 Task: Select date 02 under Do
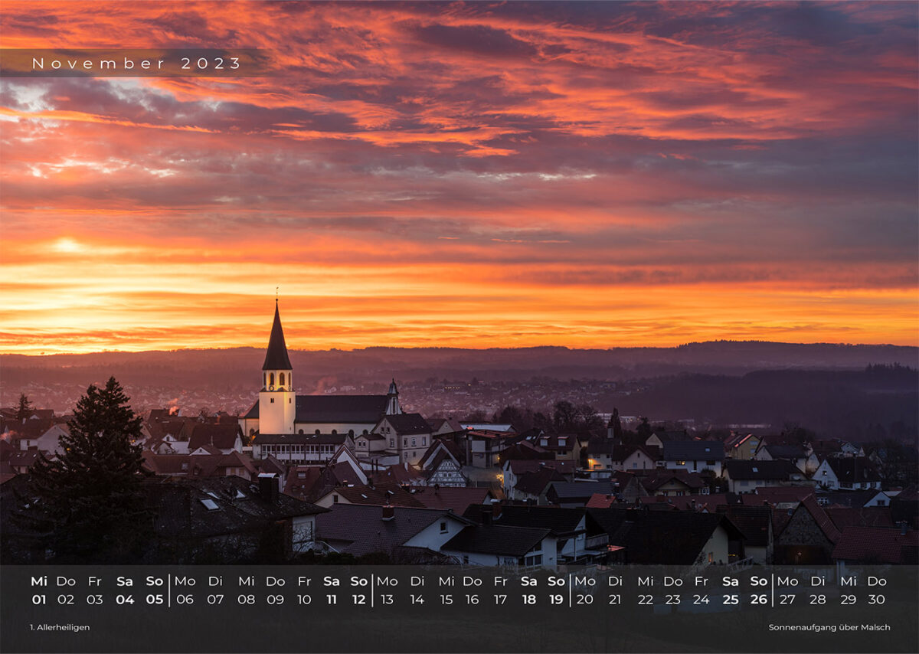coord(66,600)
